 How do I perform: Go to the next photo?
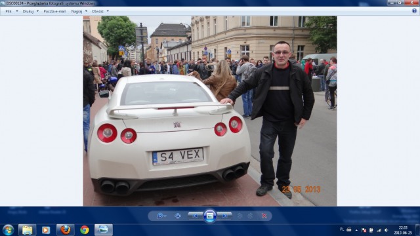tap(224, 216)
